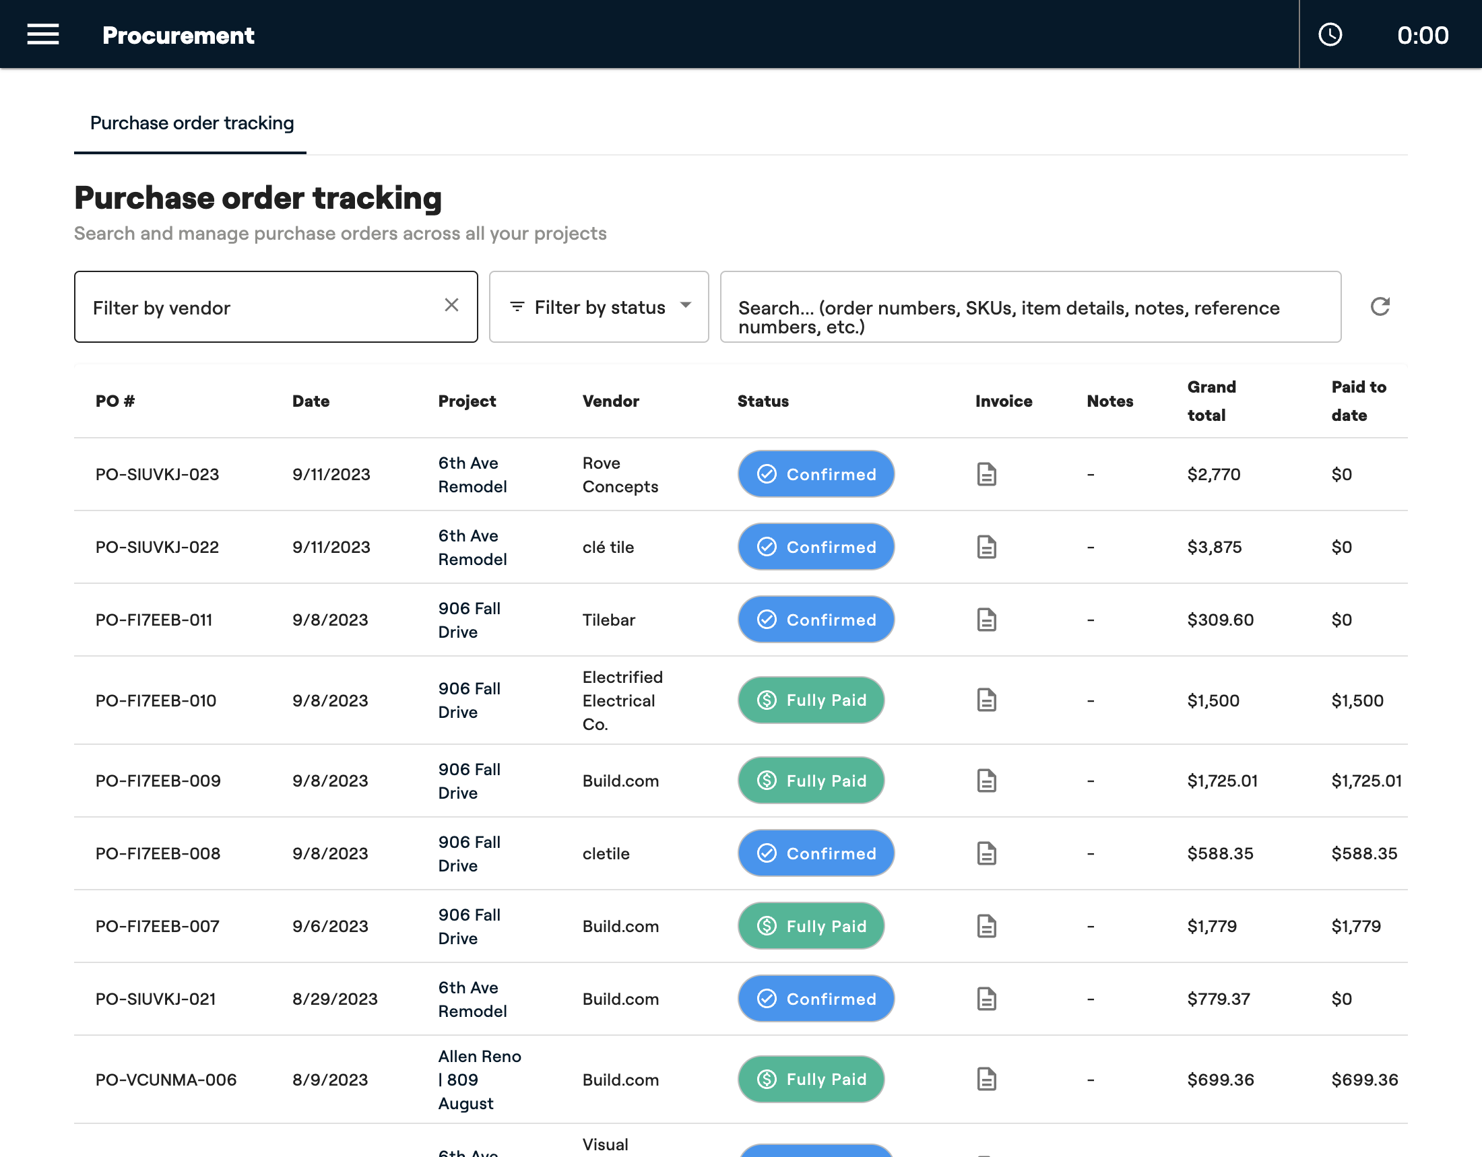Refresh the purchase order list
This screenshot has height=1157, width=1482.
pyautogui.click(x=1380, y=306)
